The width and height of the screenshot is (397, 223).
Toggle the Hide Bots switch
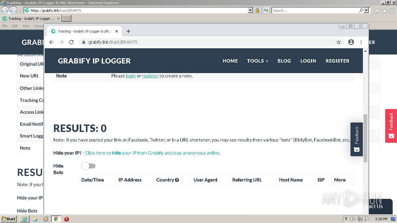click(89, 166)
